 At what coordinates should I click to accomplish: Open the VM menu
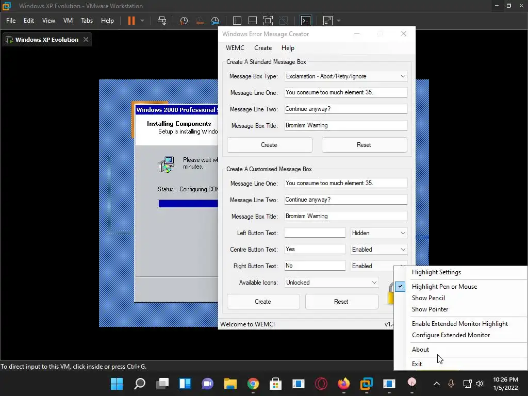coord(68,21)
